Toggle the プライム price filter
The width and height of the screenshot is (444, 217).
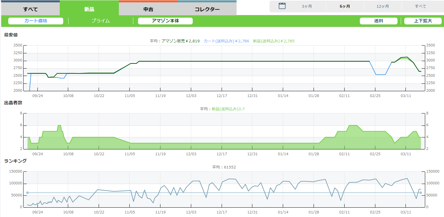point(100,21)
